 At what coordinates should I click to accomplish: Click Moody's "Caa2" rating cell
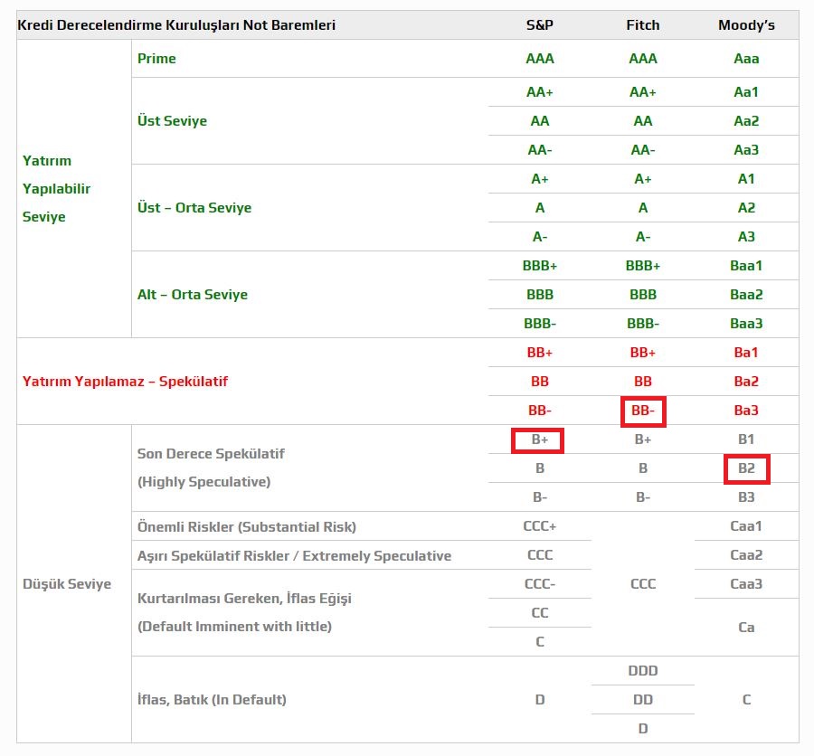(746, 555)
